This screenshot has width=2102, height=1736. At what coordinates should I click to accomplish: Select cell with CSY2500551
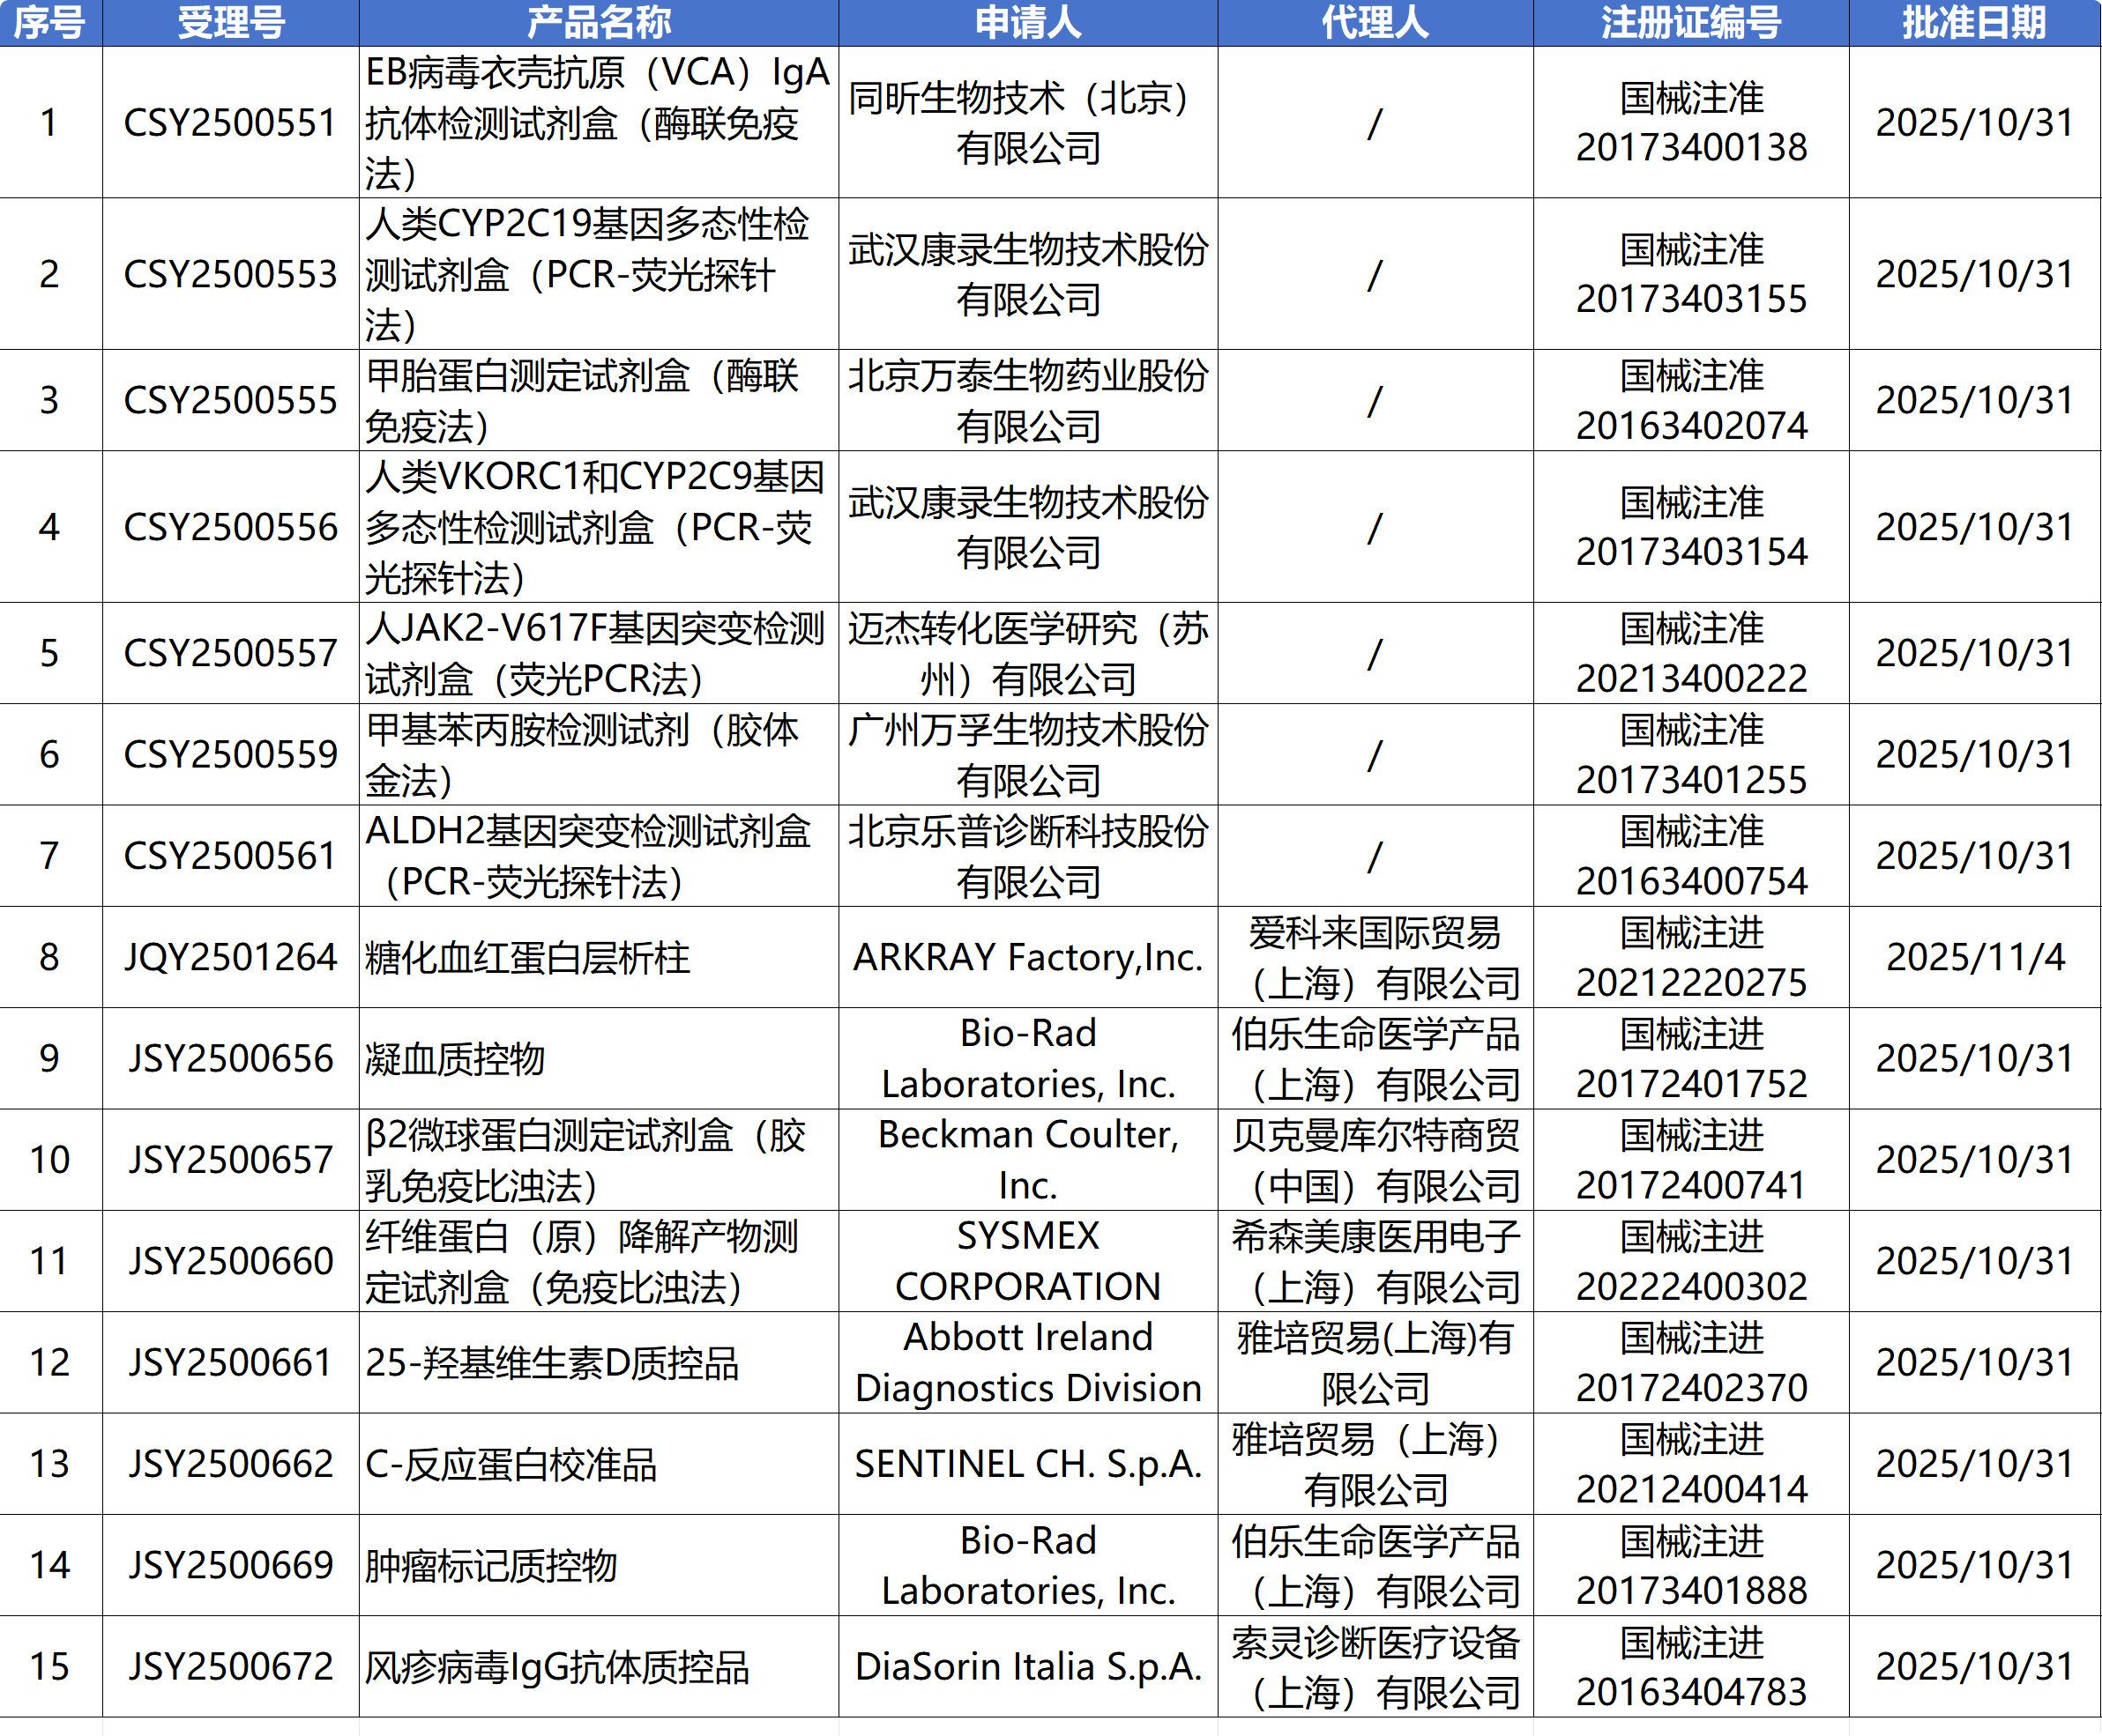click(230, 122)
